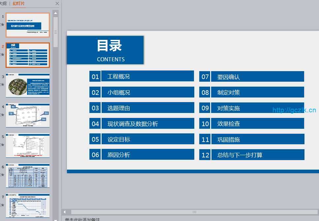The height and width of the screenshot is (221, 319).
Task: Click the animation star icon beside slide 2
Action: (x=3, y=54)
